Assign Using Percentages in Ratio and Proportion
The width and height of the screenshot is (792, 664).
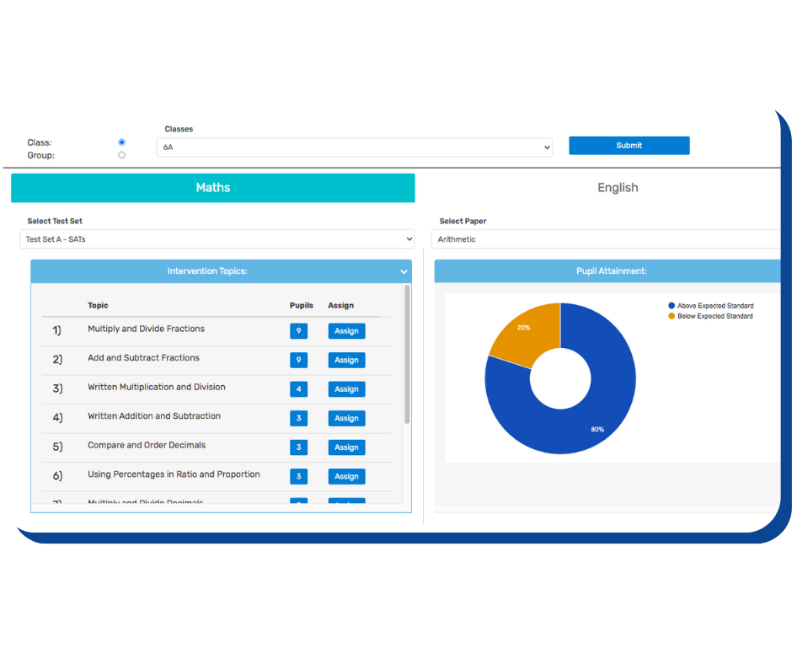click(346, 476)
